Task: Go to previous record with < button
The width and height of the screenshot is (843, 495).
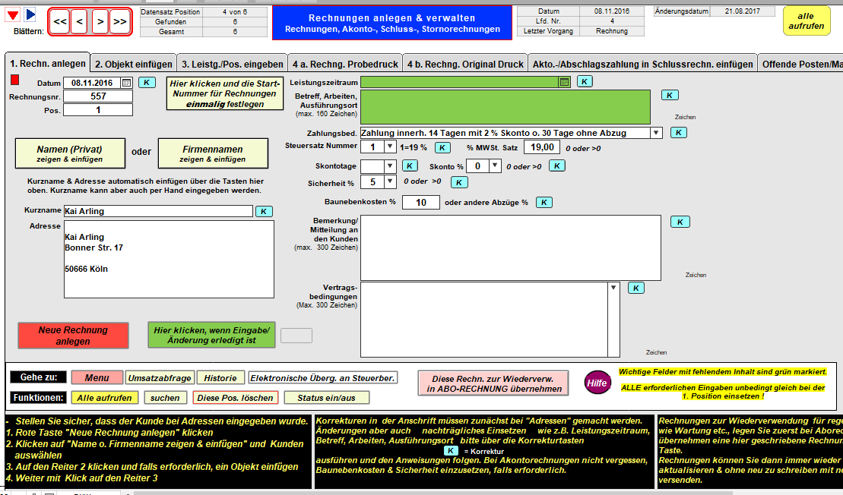Action: (x=80, y=22)
